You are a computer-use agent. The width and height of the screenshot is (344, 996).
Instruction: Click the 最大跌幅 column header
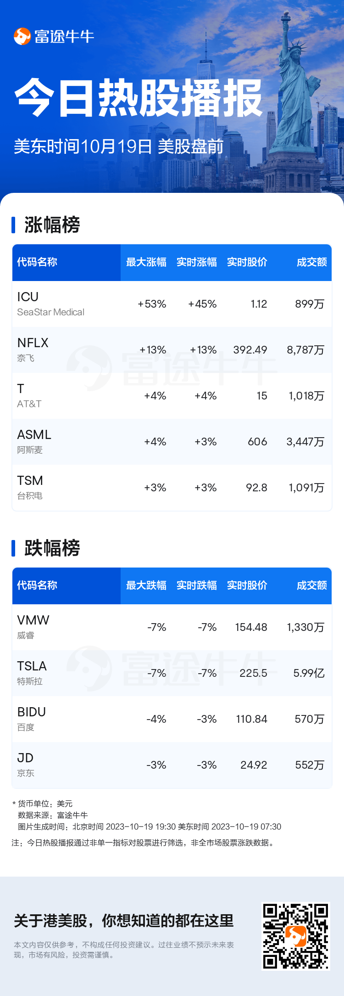tap(146, 585)
